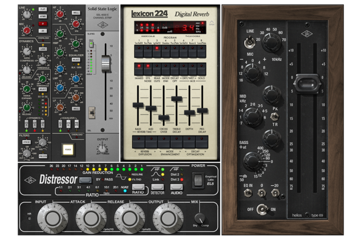Click the Distressor BYPASS button
The image size is (361, 241).
(85, 180)
